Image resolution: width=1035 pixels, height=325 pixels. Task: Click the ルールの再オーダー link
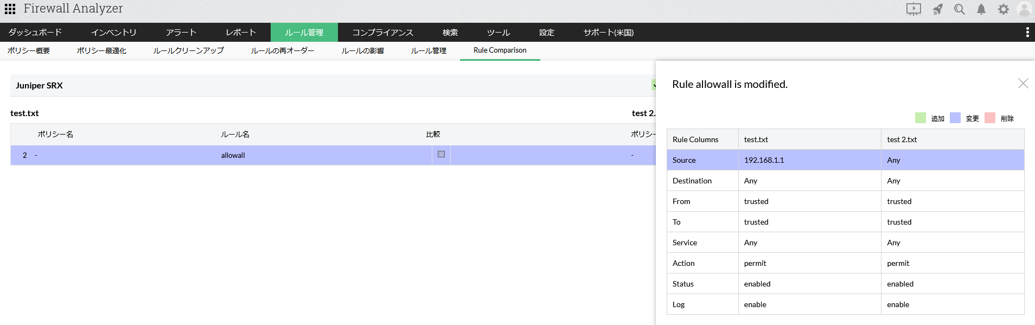pyautogui.click(x=282, y=50)
